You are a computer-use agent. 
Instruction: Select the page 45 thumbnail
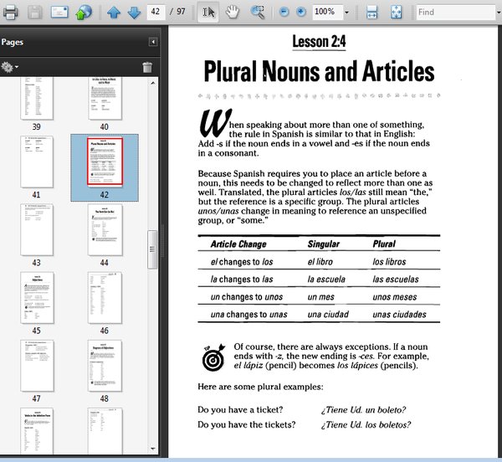[37, 298]
